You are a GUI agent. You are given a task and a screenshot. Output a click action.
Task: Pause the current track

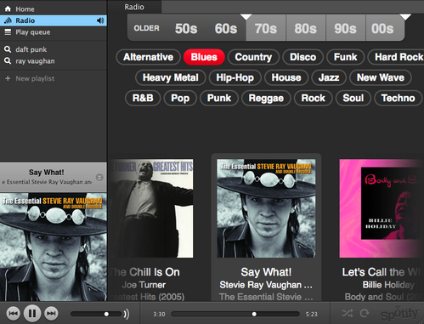[x=32, y=313]
